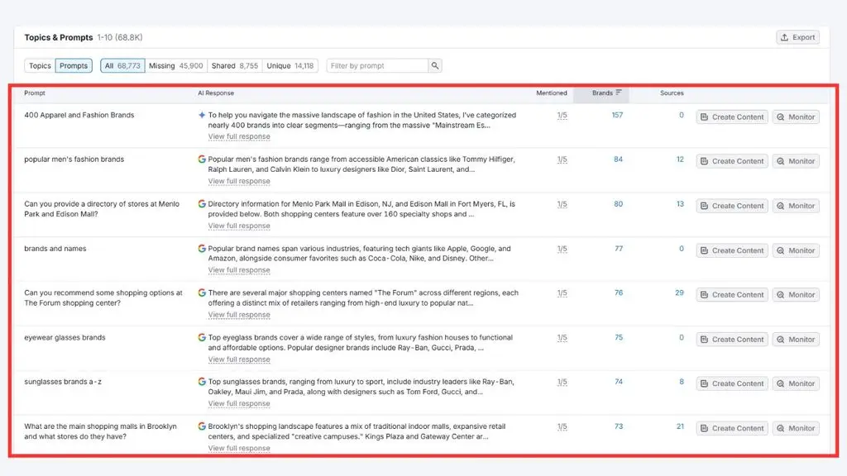Open the 29 sources count link

point(680,293)
